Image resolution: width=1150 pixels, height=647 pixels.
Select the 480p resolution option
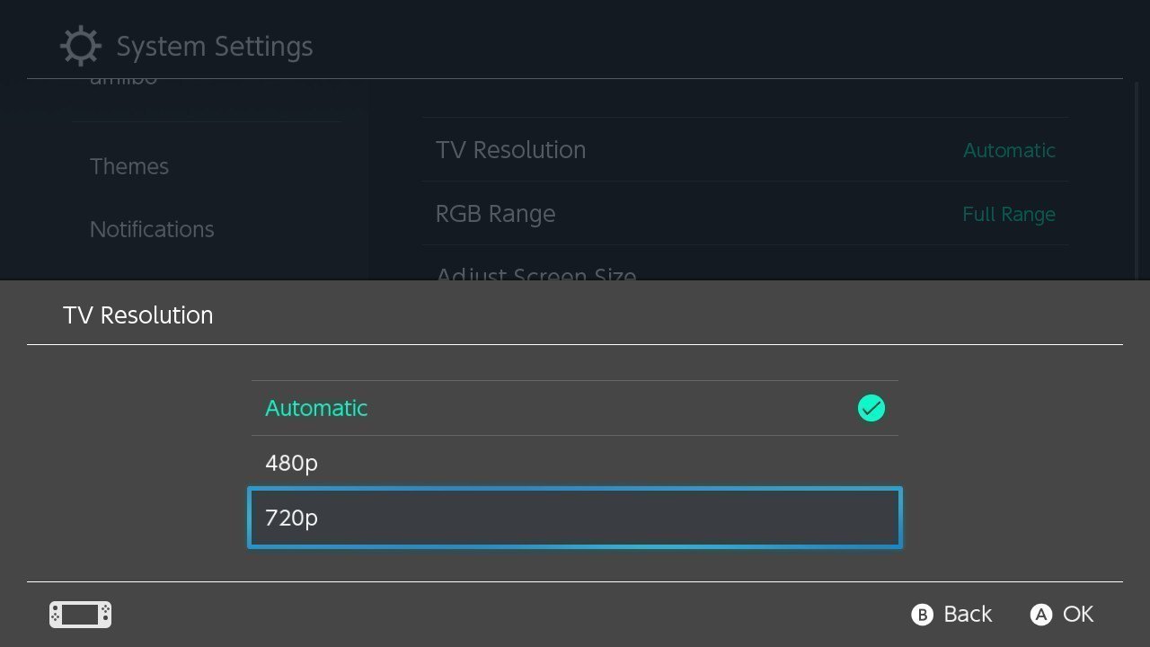point(575,463)
